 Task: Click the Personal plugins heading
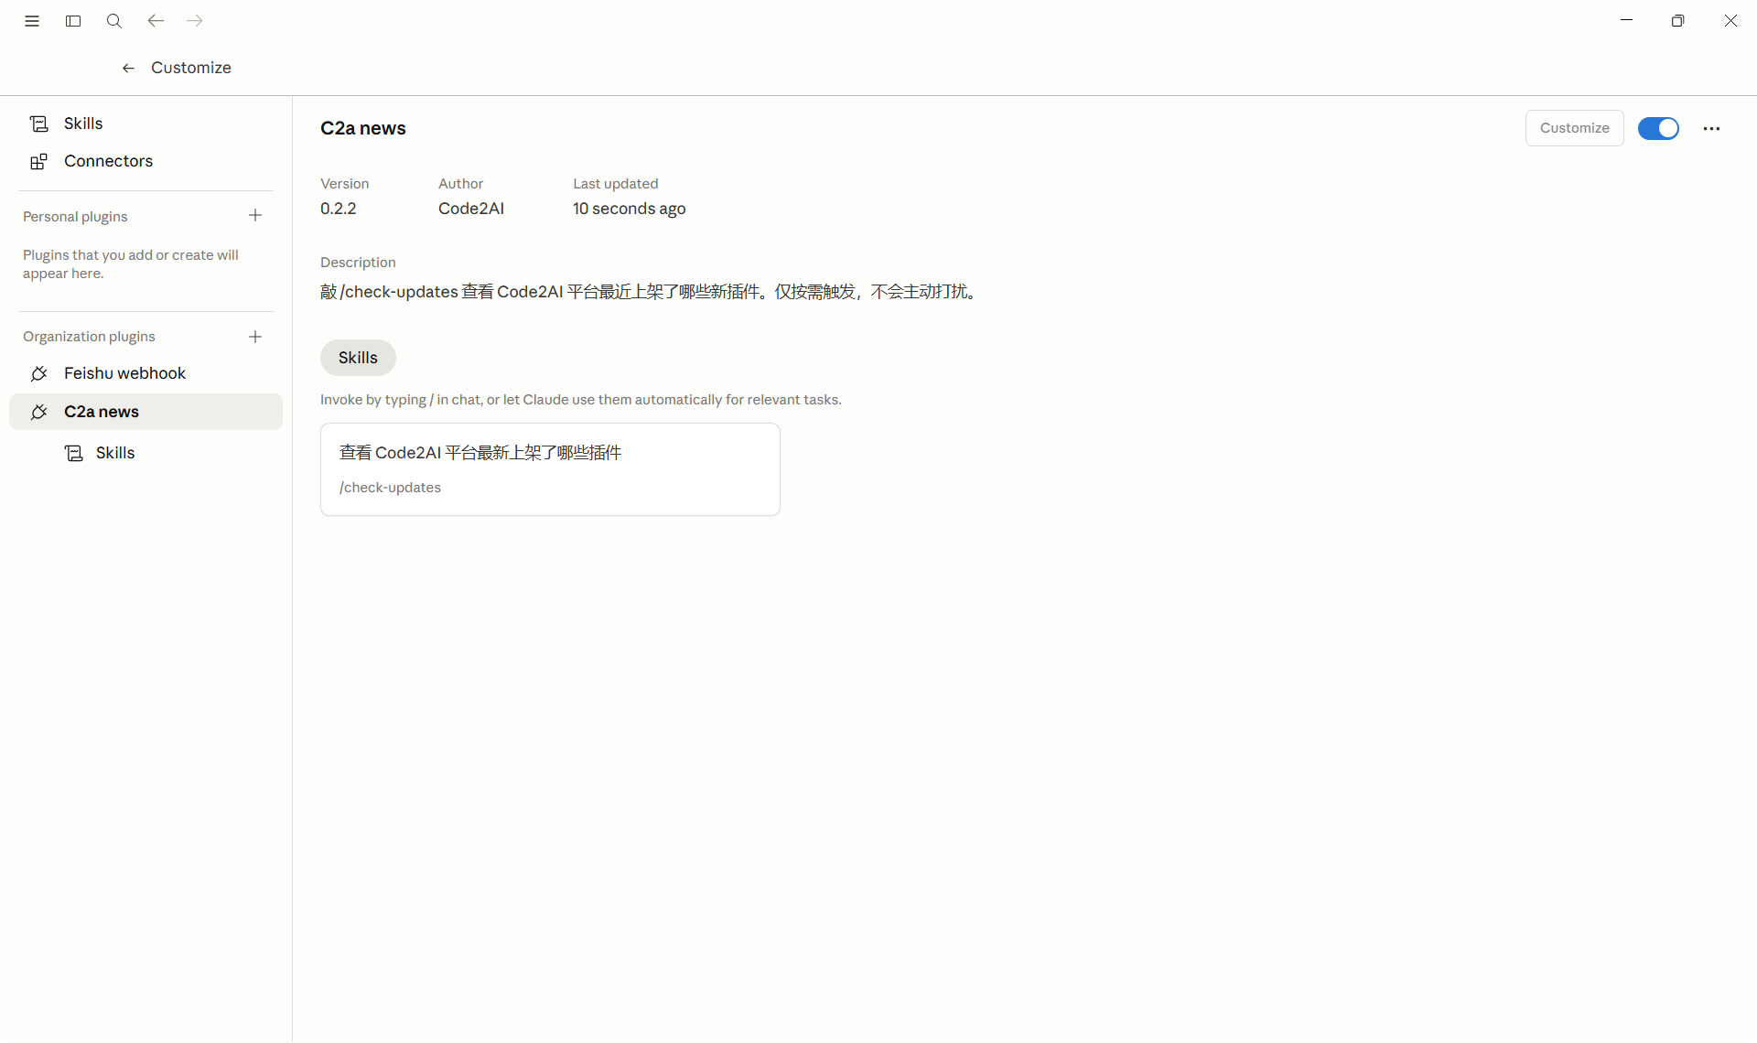[75, 217]
